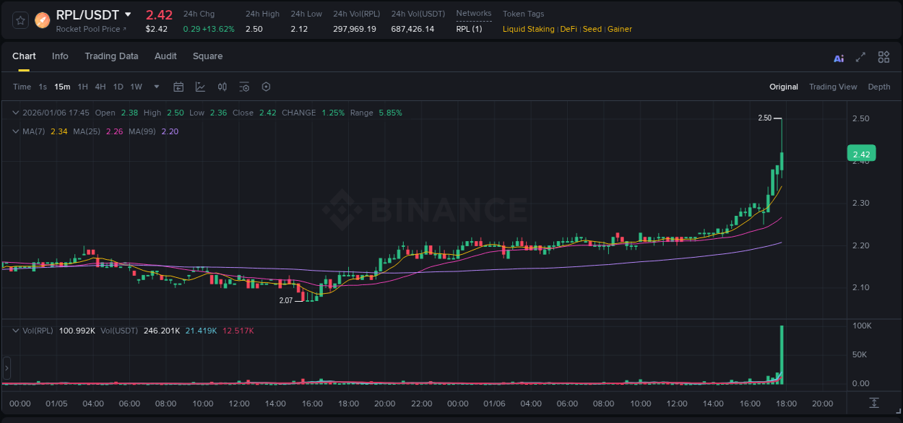Open chart settings via the hexagon icon
The height and width of the screenshot is (423, 903).
pos(266,86)
